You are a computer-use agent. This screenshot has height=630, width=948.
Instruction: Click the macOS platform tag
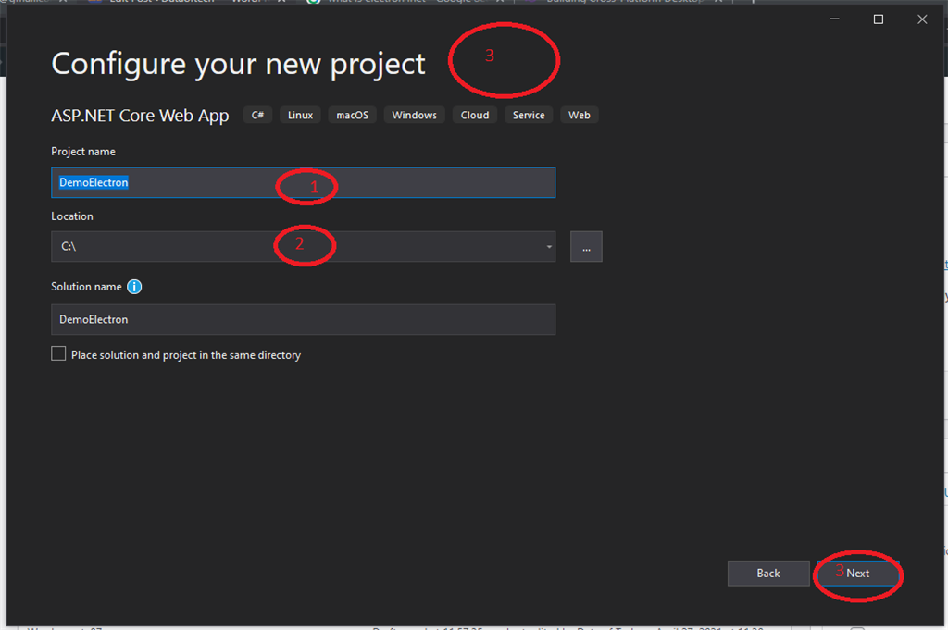point(353,115)
